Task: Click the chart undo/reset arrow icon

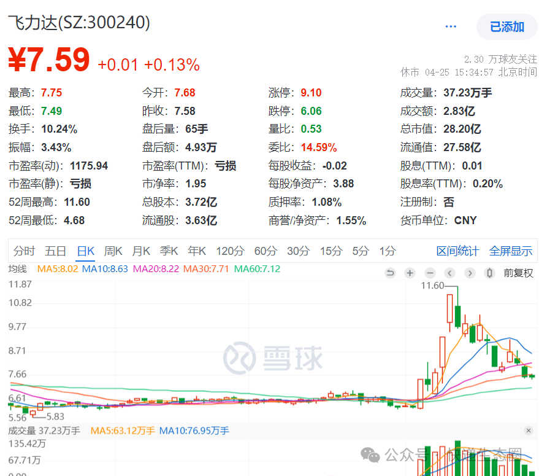Action: point(390,273)
